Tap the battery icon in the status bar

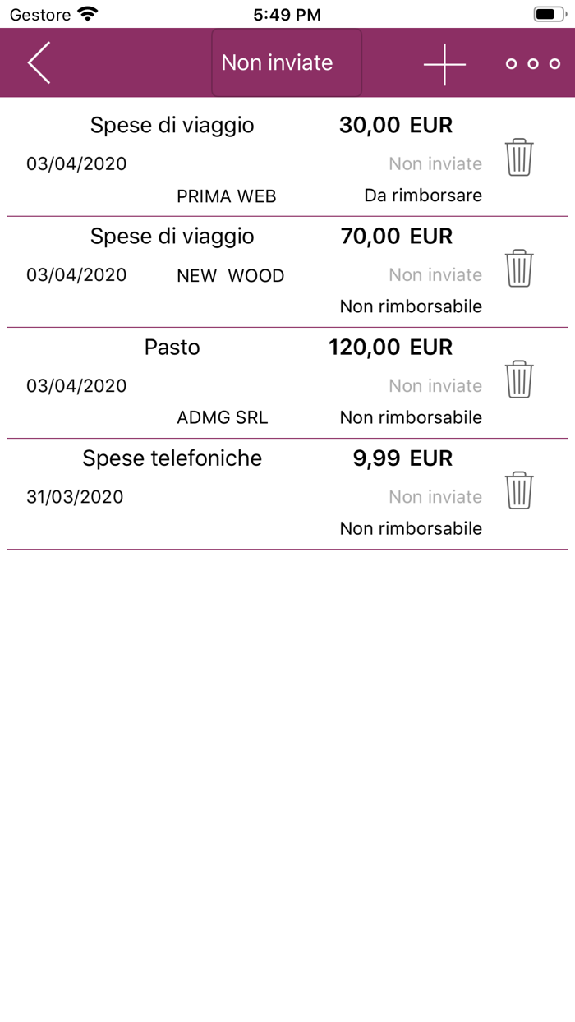tap(549, 12)
